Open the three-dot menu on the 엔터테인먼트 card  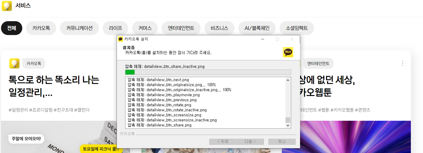pyautogui.click(x=403, y=63)
